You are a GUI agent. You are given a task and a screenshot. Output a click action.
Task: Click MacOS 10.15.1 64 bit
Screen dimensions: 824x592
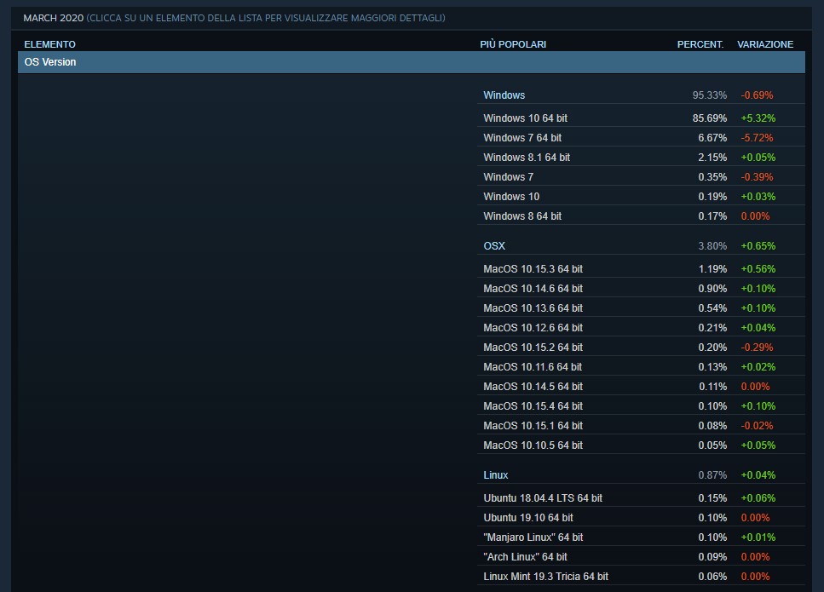(x=641, y=426)
